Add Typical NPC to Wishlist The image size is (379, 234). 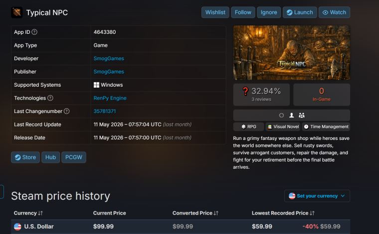[x=215, y=12]
